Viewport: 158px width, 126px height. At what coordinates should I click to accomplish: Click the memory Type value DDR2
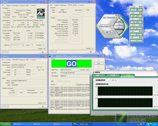click(62, 10)
